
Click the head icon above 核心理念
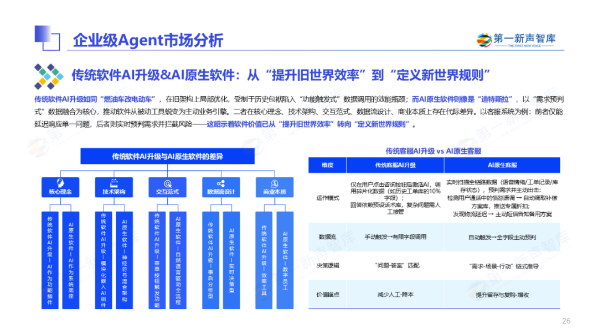coord(61,183)
